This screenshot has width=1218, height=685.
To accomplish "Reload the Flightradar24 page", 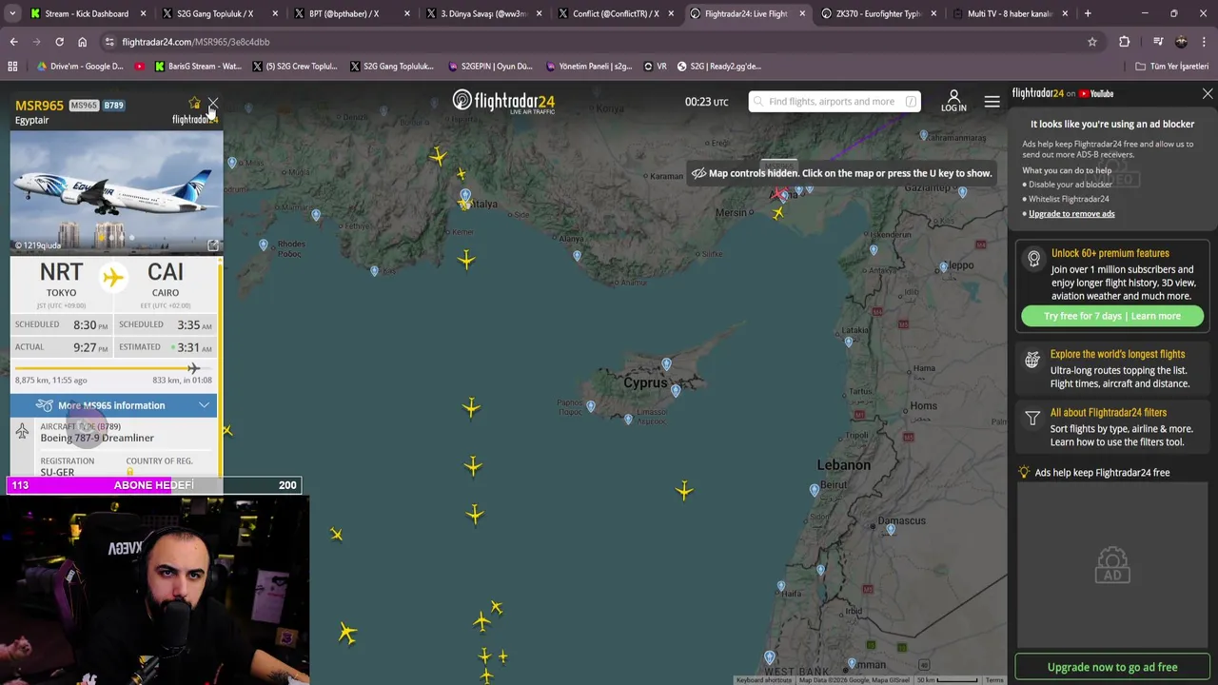I will 59,42.
